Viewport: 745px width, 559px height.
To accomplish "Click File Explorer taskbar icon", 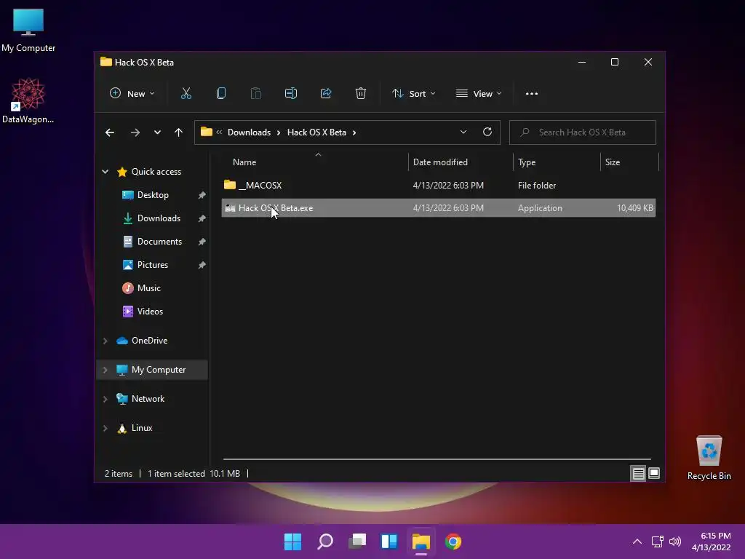I will tap(421, 542).
